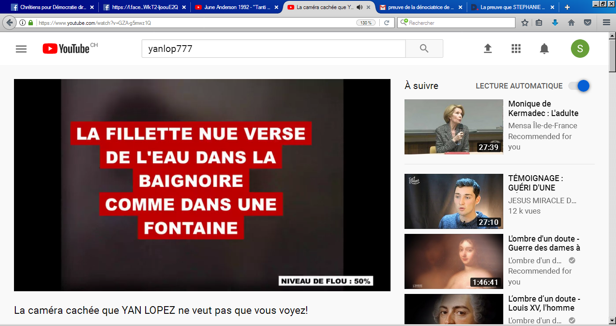Image resolution: width=616 pixels, height=326 pixels.
Task: Open 'L'ombre d'un doute - Guerre des dames à' title
Action: coord(544,243)
